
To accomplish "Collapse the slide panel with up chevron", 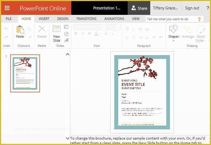I will tap(68, 54).
